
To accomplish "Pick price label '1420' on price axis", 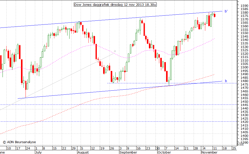I will pyautogui.click(x=244, y=122).
